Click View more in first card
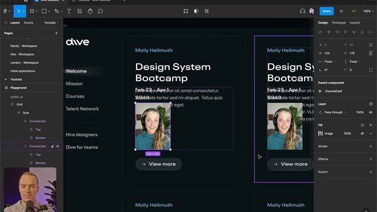Image resolution: width=377 pixels, height=212 pixels. [x=158, y=164]
